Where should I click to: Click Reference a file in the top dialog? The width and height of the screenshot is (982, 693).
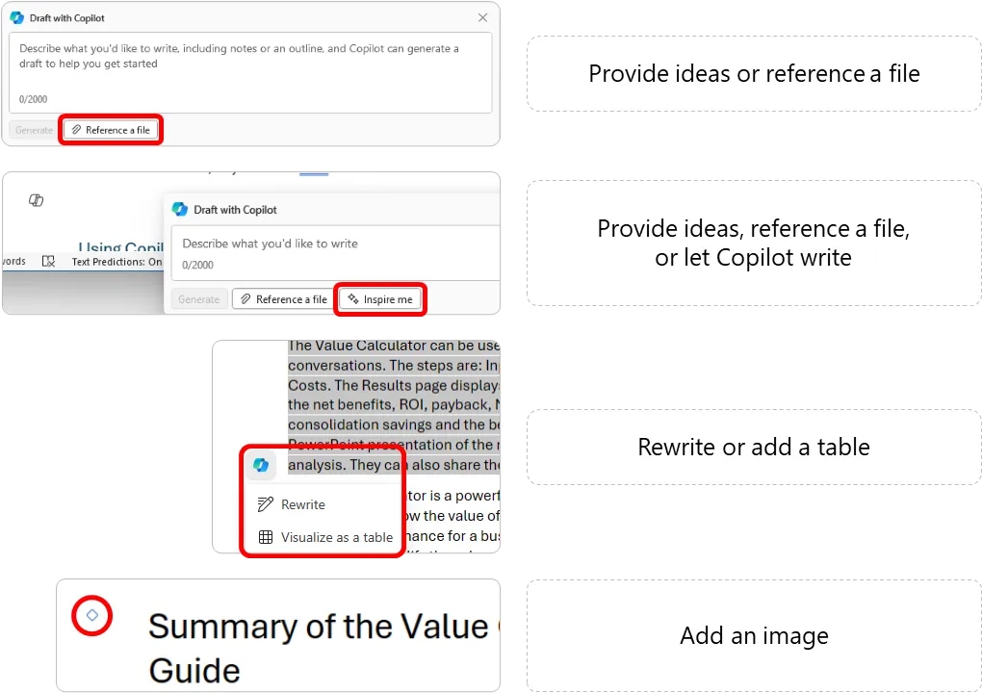click(x=111, y=130)
